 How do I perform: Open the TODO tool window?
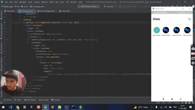pyautogui.click(x=18, y=100)
